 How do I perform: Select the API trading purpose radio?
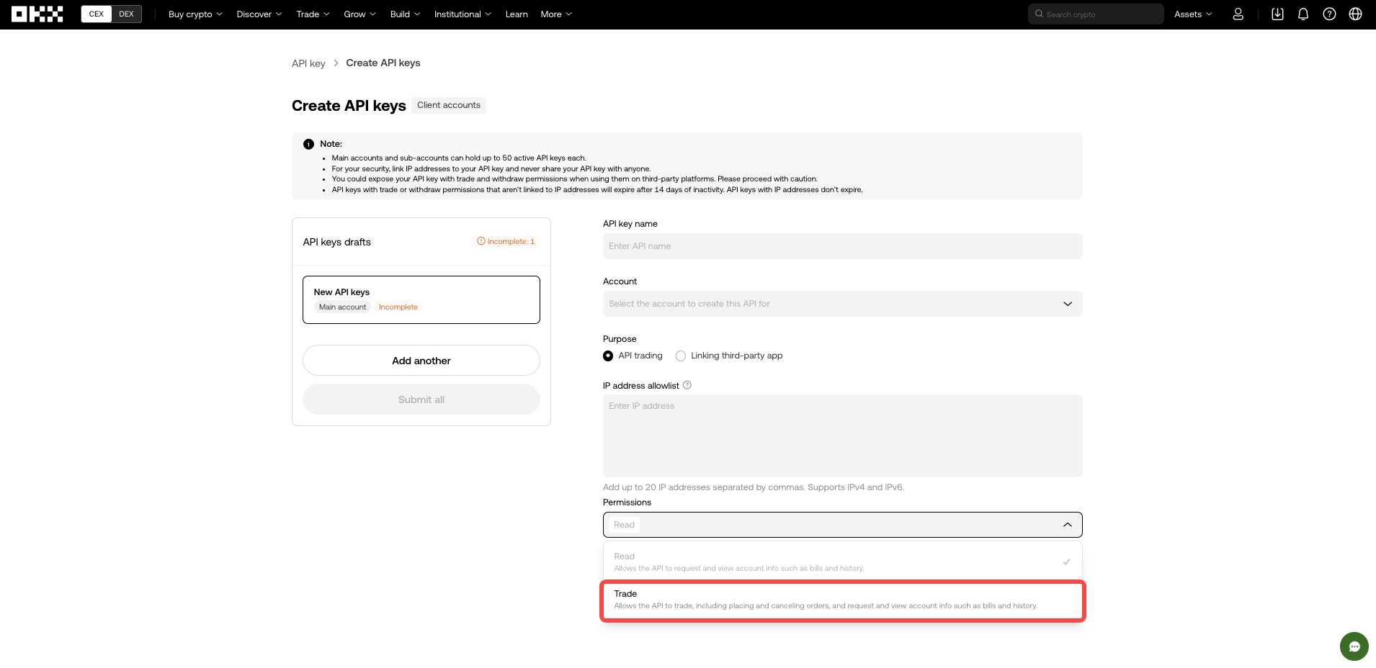pyautogui.click(x=607, y=356)
